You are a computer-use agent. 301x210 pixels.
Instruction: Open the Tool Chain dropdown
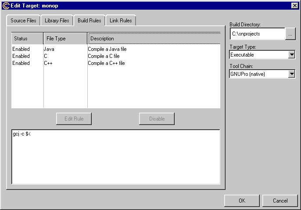pos(292,74)
